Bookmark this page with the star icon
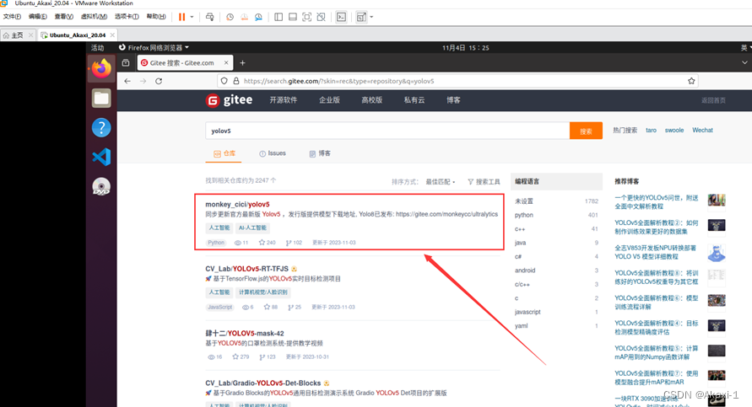752x407 pixels. coord(691,81)
